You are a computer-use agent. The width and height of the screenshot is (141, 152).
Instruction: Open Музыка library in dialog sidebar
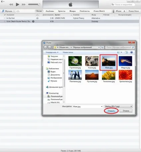pyautogui.click(x=52, y=81)
